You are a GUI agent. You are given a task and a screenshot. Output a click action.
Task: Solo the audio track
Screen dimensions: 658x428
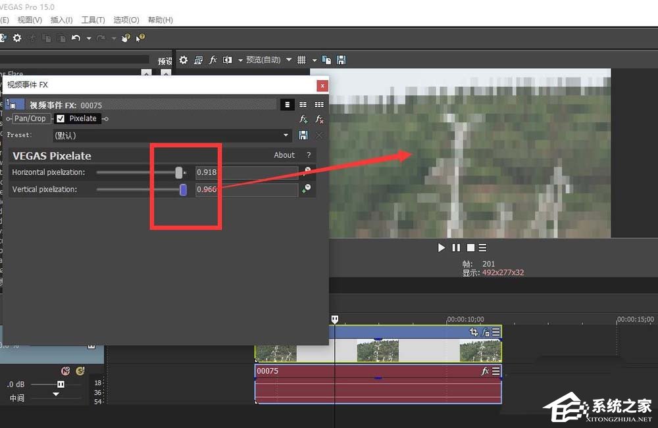80,371
